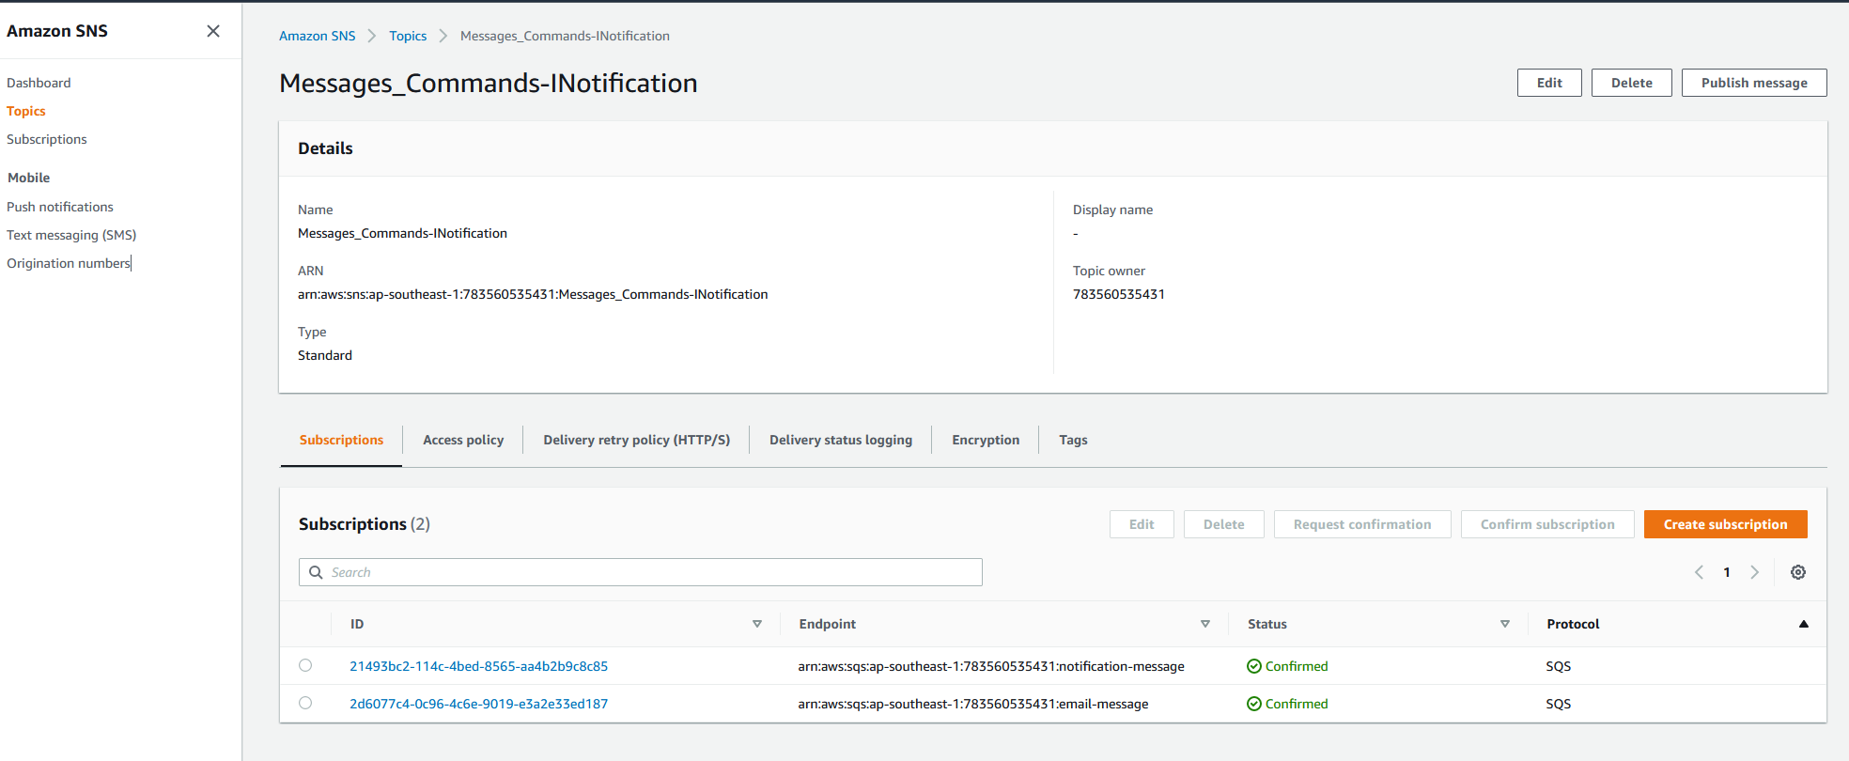Click SQS protocol for email-message
This screenshot has width=1849, height=761.
1559,704
